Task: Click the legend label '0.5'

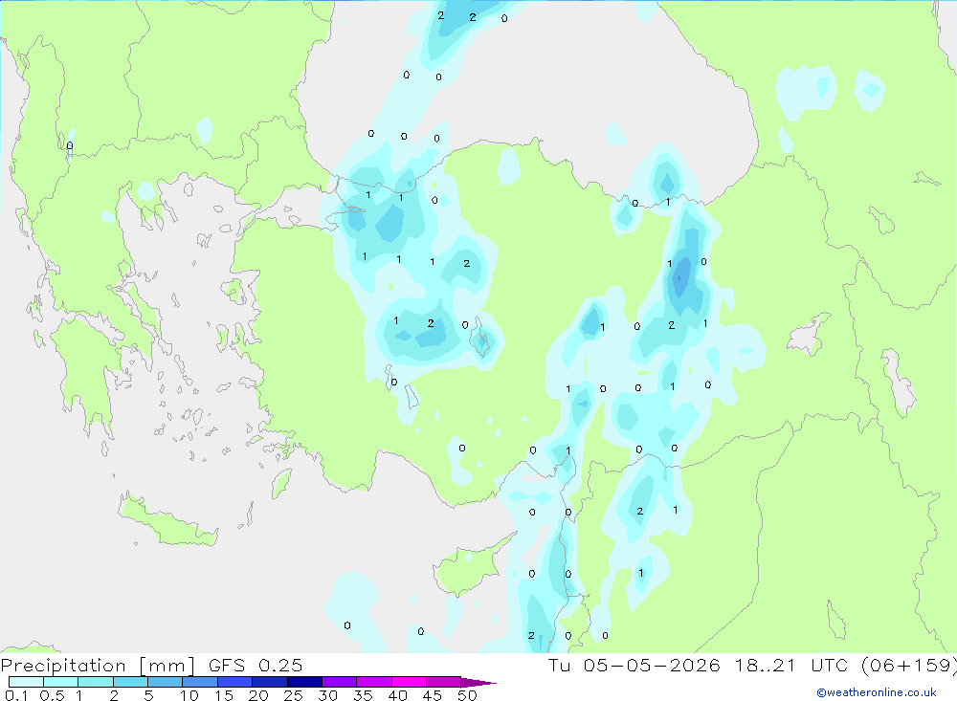Action: [x=52, y=695]
